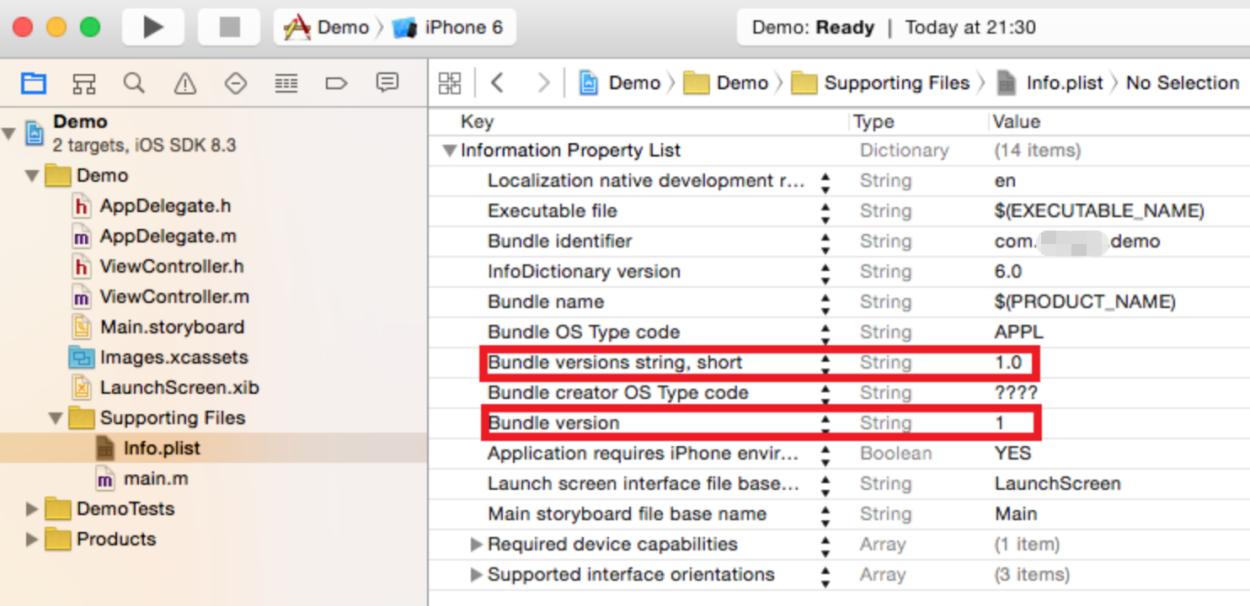Collapse Information Property List row
The image size is (1250, 606).
[449, 151]
